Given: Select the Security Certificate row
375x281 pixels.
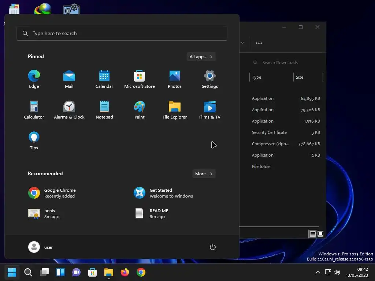Looking at the screenshot, I should click(x=281, y=132).
